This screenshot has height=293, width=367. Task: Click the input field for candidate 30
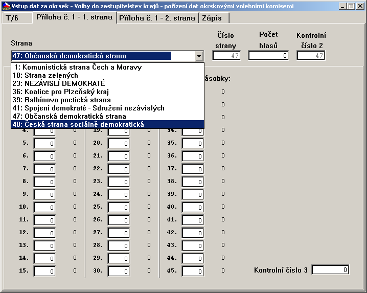click(x=119, y=271)
